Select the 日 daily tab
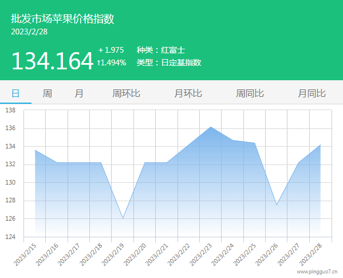 click(15, 93)
